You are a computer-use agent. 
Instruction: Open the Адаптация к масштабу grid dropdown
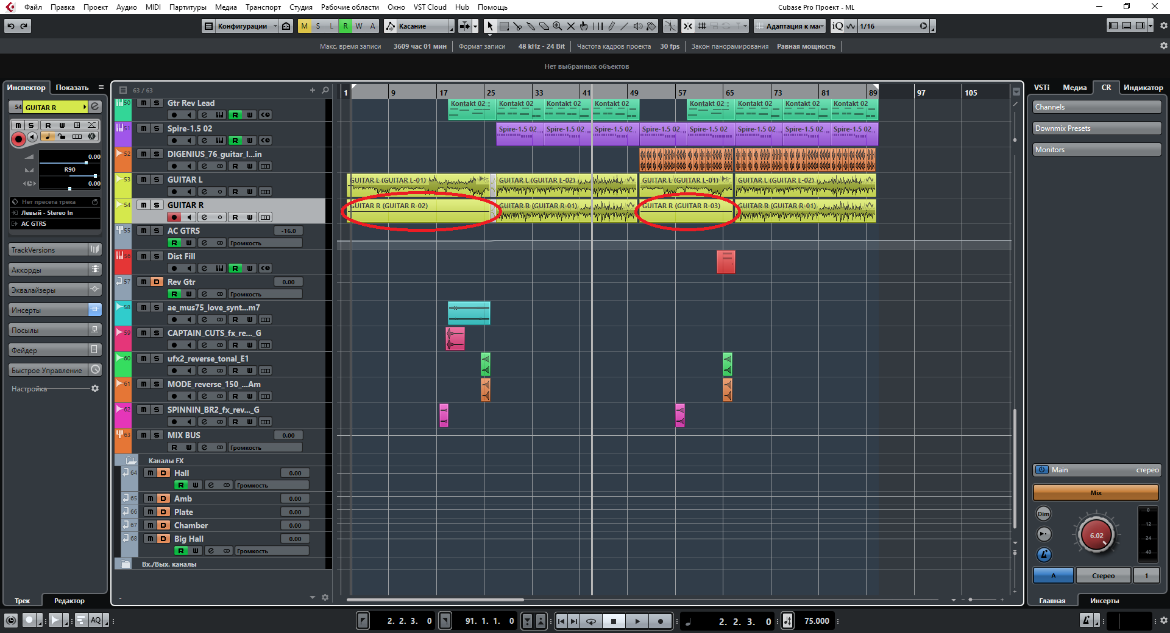click(789, 26)
